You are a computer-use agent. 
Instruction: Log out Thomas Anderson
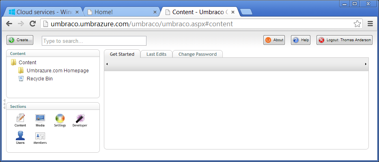pos(345,40)
